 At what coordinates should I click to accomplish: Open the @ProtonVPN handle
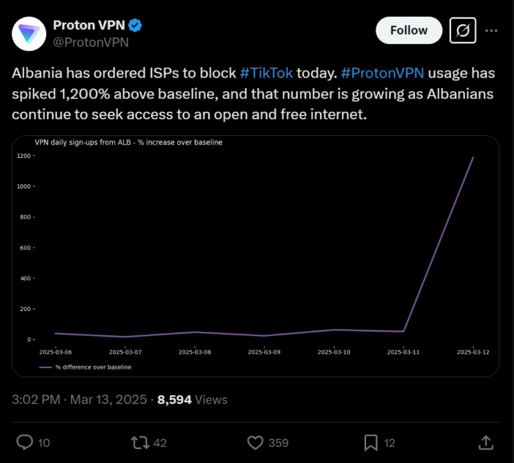(91, 42)
